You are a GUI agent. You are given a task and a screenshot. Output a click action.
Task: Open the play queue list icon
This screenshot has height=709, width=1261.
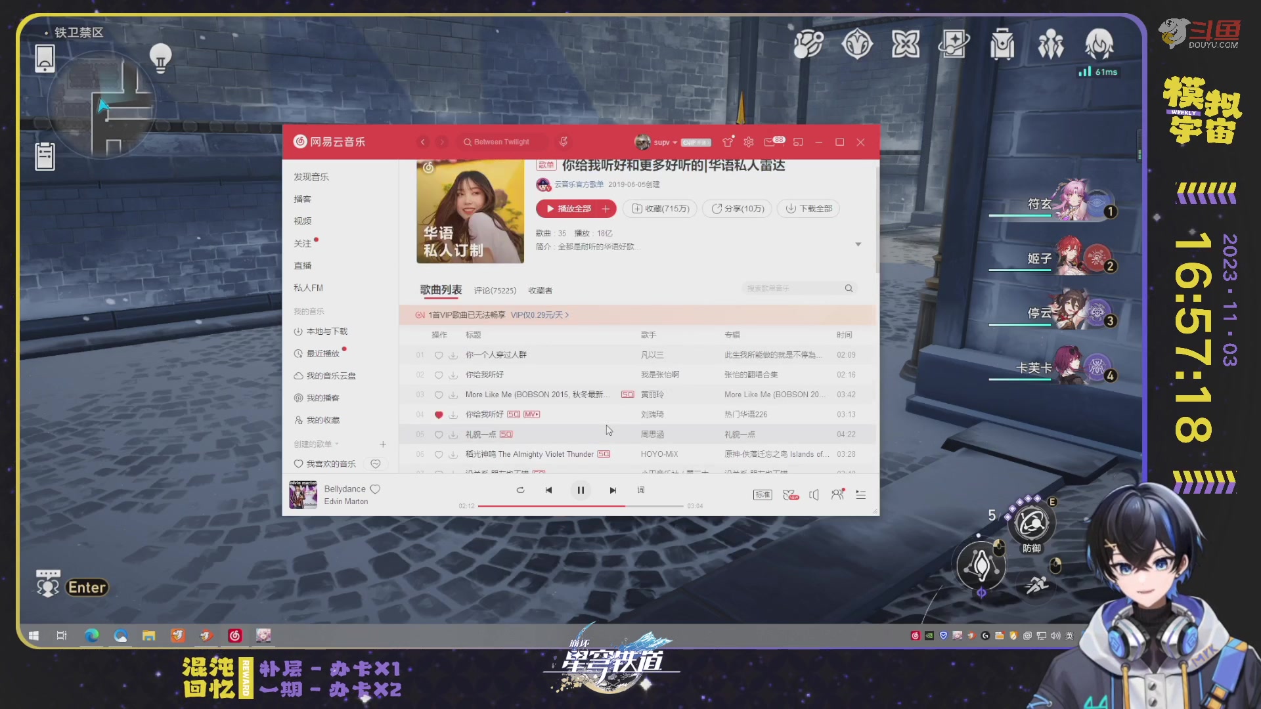(x=861, y=495)
